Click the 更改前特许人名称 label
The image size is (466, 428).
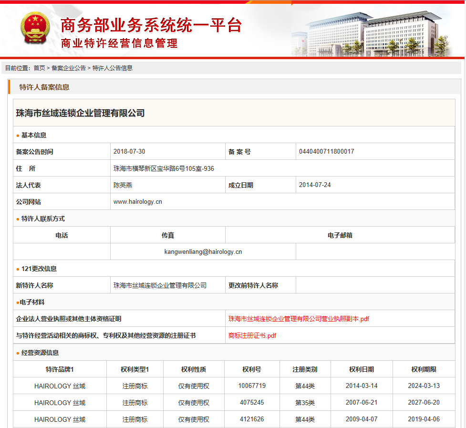[x=253, y=285]
